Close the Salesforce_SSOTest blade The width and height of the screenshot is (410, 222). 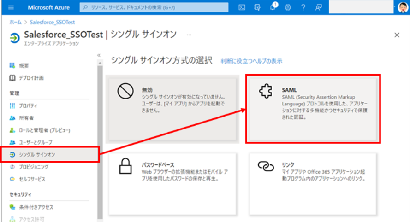tap(397, 35)
